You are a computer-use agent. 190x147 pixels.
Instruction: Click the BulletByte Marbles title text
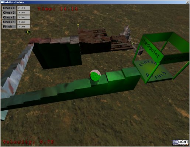14,2
